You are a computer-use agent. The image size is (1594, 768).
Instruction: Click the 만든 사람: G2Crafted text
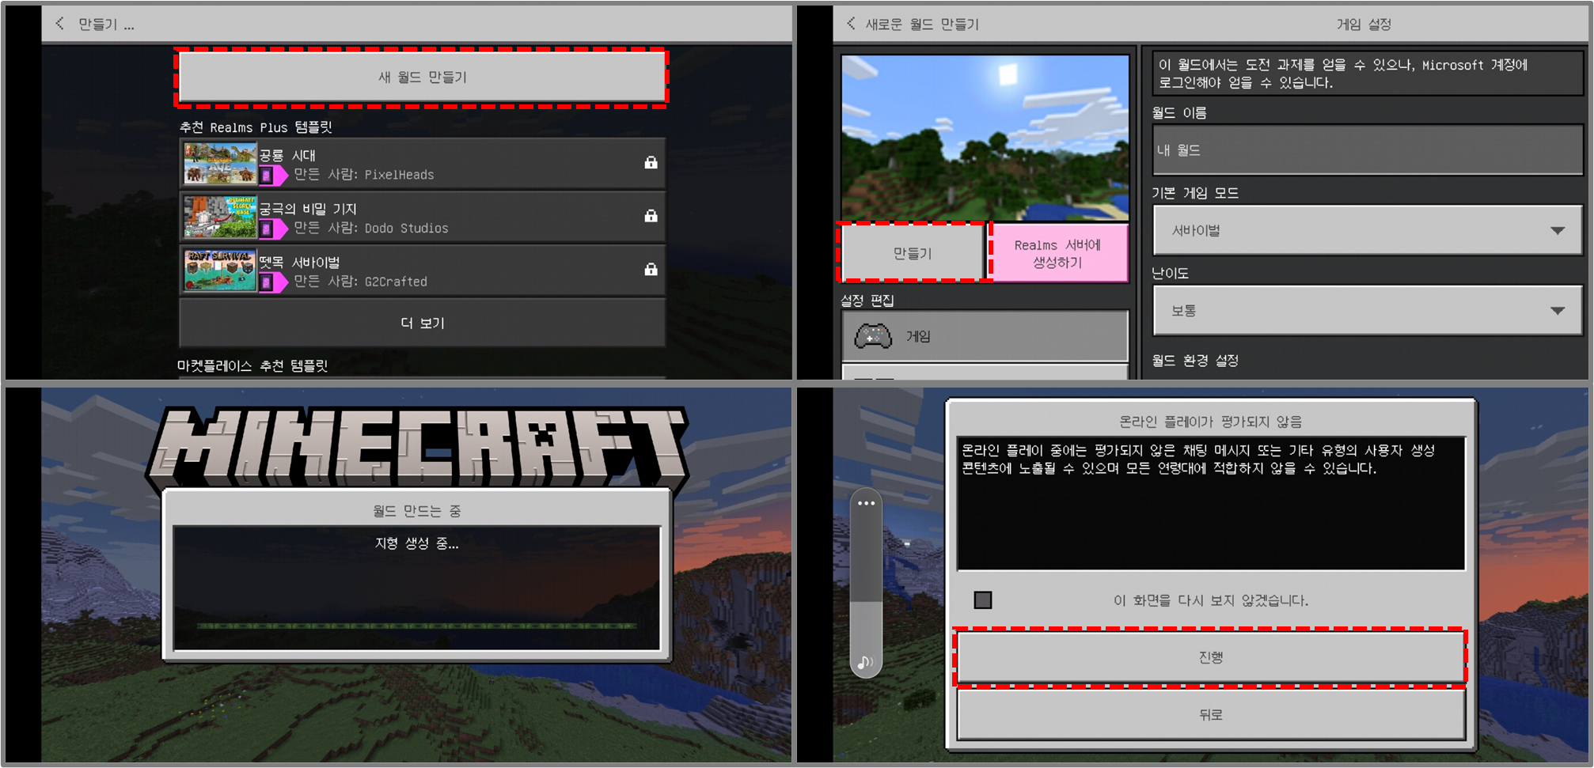tap(361, 282)
